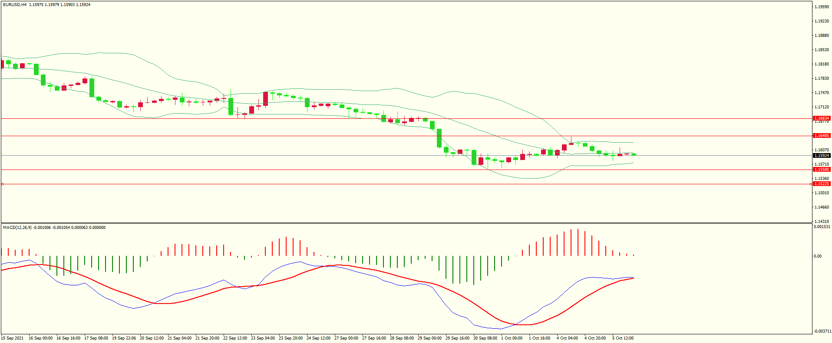The image size is (832, 343).
Task: Click the red 1.15225 price tag
Action: coord(822,184)
